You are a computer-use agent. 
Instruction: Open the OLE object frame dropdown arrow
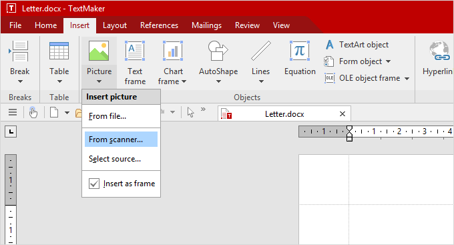tap(407, 79)
